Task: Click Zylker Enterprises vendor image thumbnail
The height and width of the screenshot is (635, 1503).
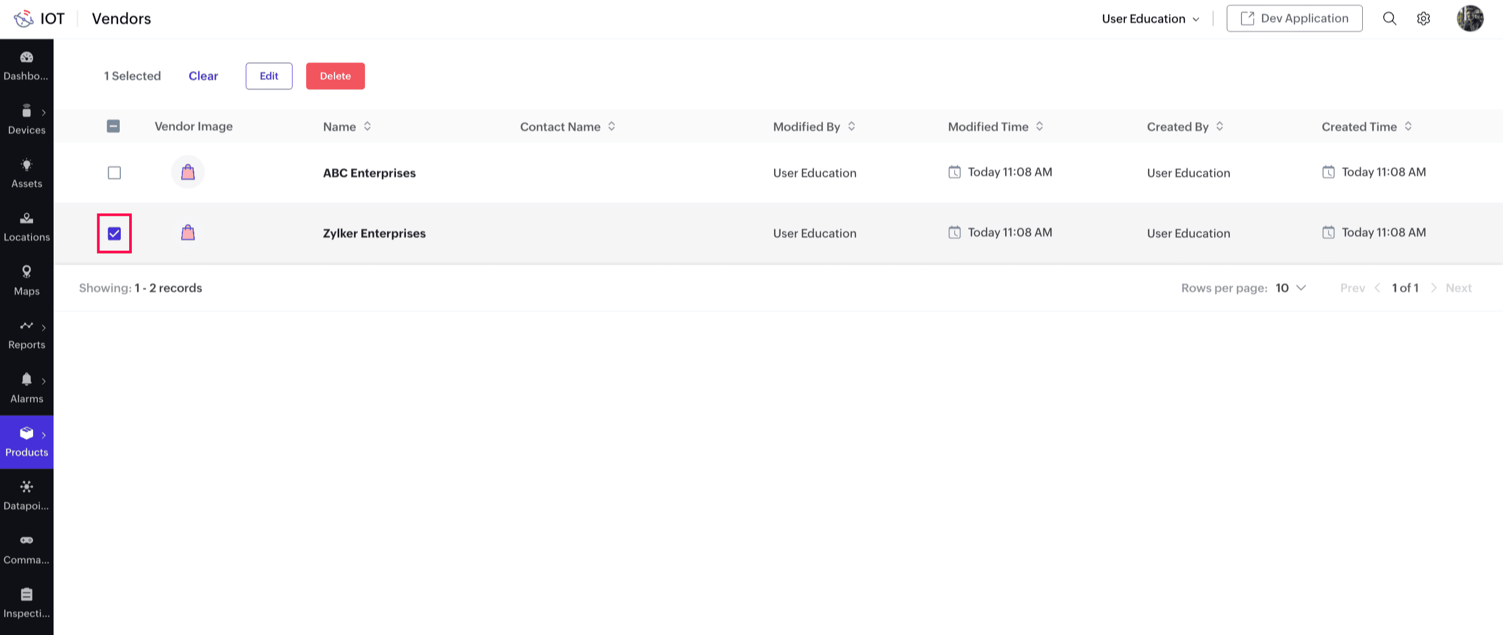Action: point(188,233)
